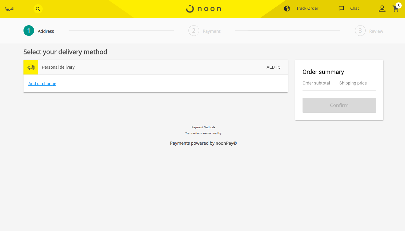Click Payments powered by noonPay text

coord(203,143)
